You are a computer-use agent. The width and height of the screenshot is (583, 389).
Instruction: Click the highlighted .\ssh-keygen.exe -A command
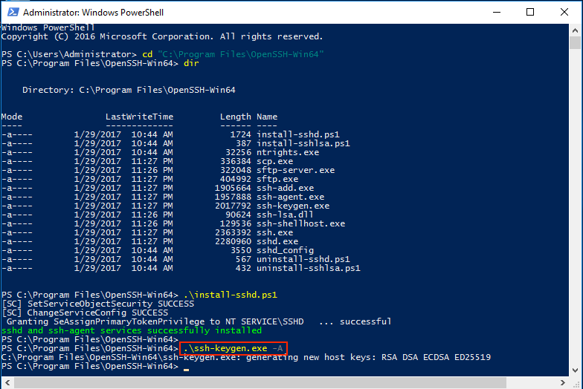point(232,348)
